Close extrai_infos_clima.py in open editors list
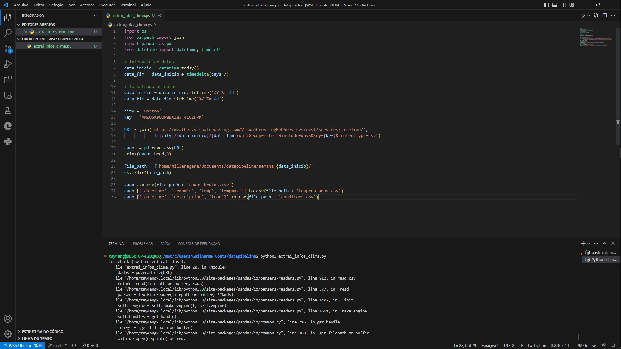Screen dimensions: 621x349 point(26,32)
